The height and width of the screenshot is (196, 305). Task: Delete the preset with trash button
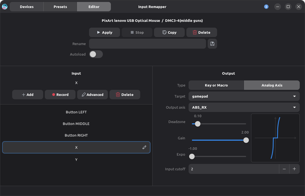202,32
